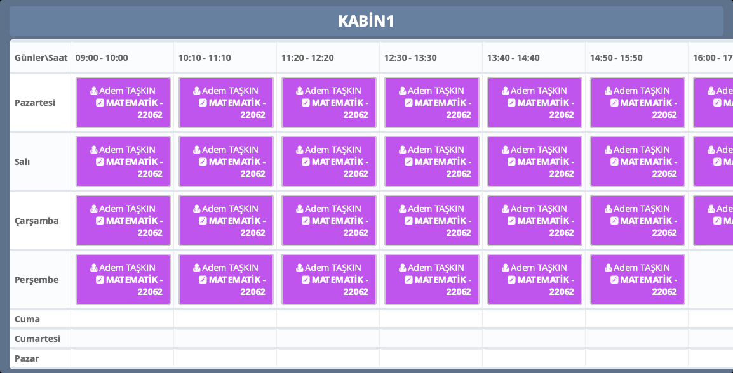Click the empty Cumartesi 11:20 - 12:20 cell
733x373 pixels.
328,339
